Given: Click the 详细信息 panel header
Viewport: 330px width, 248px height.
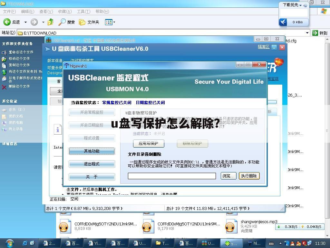Looking at the screenshot, I should click(10, 144).
